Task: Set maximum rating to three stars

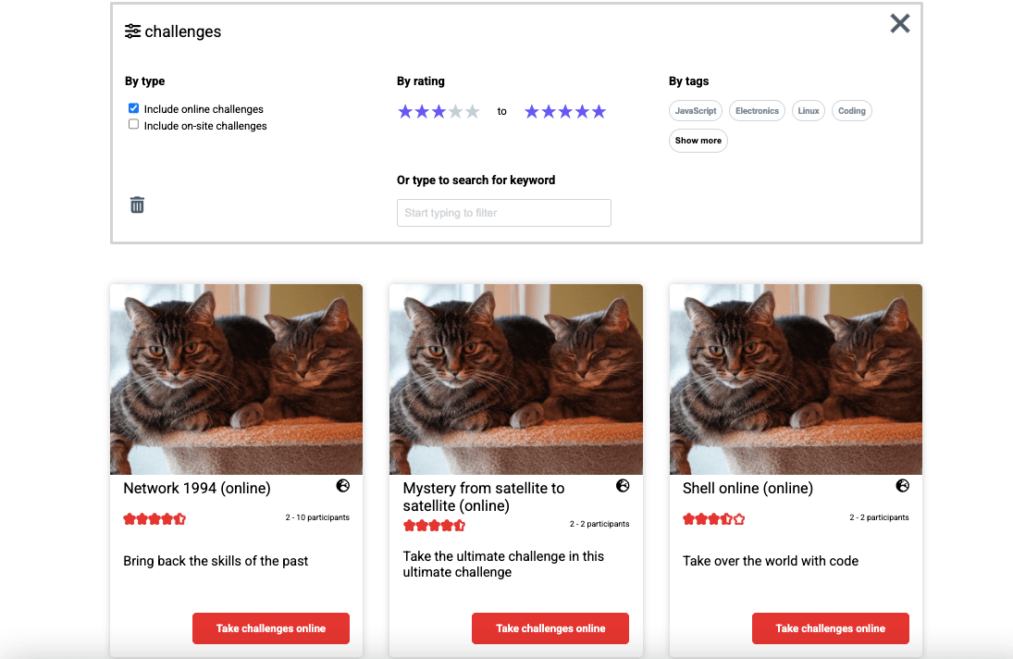Action: coord(565,112)
